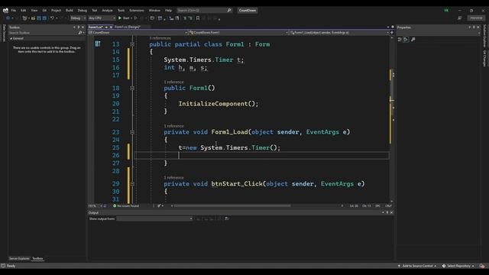489x275 pixels.
Task: Open the CountDown.Form1 type navigation dropdown
Action: 238,32
